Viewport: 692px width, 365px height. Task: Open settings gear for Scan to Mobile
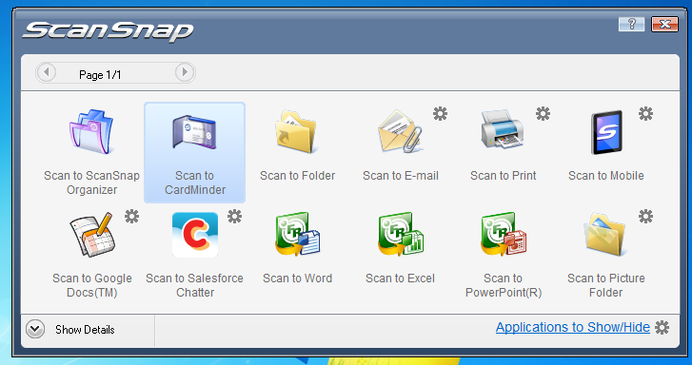(645, 114)
